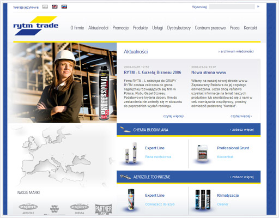This screenshot has height=218, width=279.
Task: Expand Aerozole Techniczne with zobacz więcej
Action: click(241, 177)
